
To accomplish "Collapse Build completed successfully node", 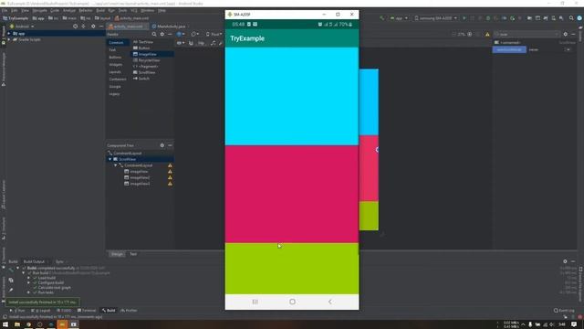I will click(18, 268).
